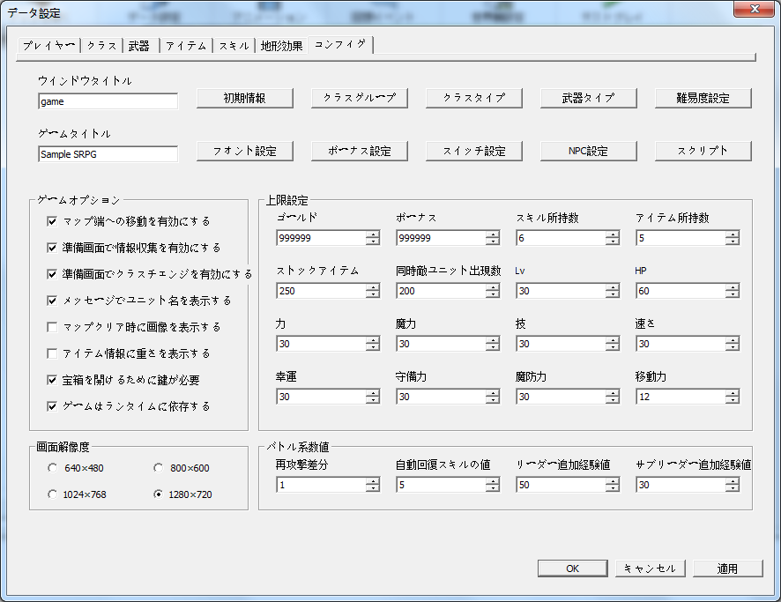The width and height of the screenshot is (781, 602).
Task: Go to the アイテム tab
Action: [186, 46]
